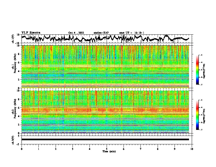Image resolution: width=216 pixels, height=167 pixels.
Task: Click the "VLF Spectra" plot title
Action: point(31,33)
